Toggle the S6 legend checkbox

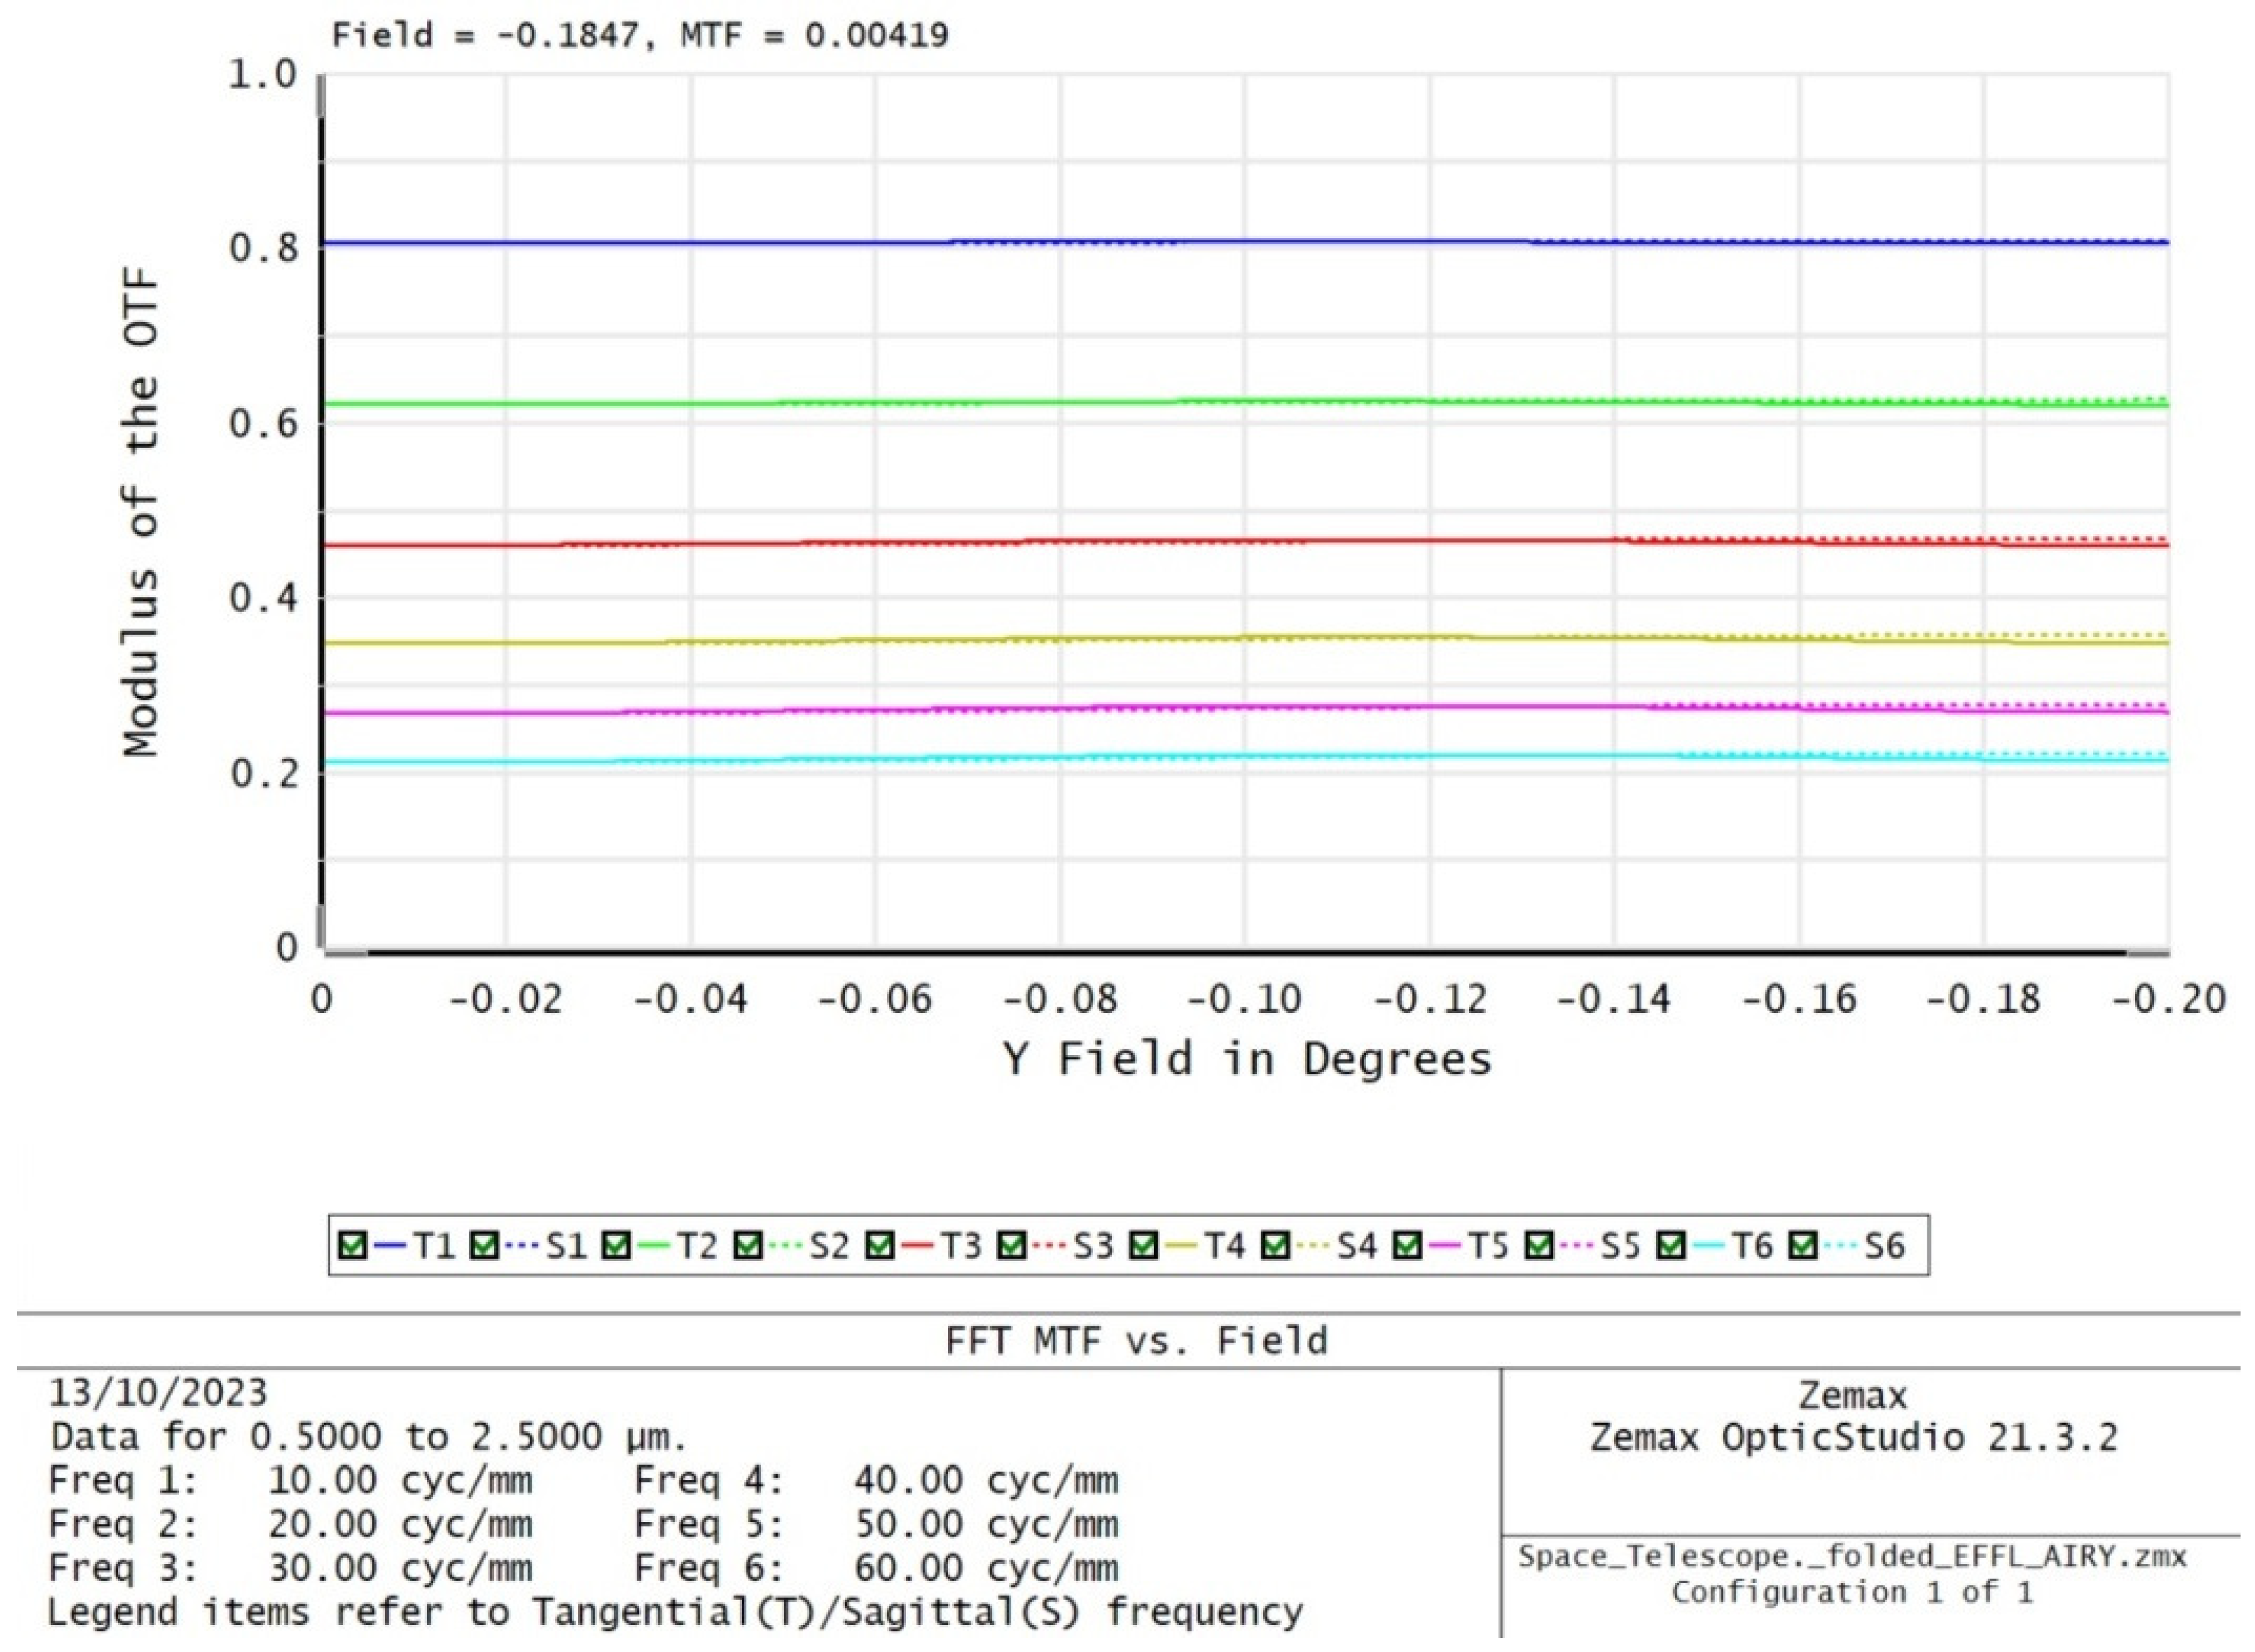pyautogui.click(x=1803, y=1246)
